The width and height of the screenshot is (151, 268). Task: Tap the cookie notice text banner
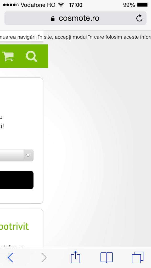[75, 37]
